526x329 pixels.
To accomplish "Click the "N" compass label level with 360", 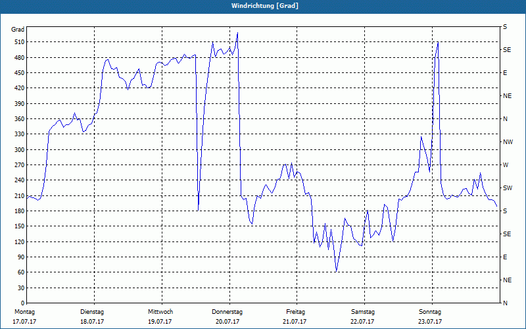I will tap(505, 119).
